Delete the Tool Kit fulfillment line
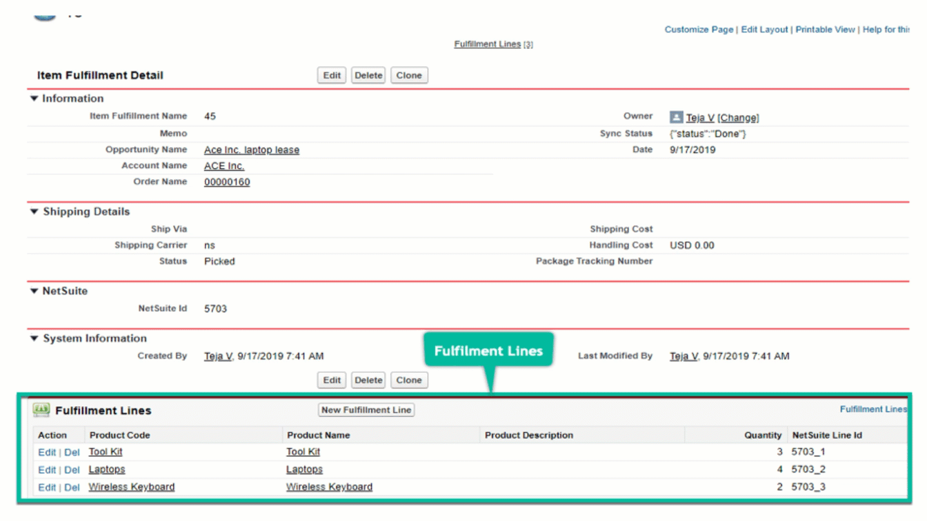Viewport: 927px width, 521px height. point(72,452)
